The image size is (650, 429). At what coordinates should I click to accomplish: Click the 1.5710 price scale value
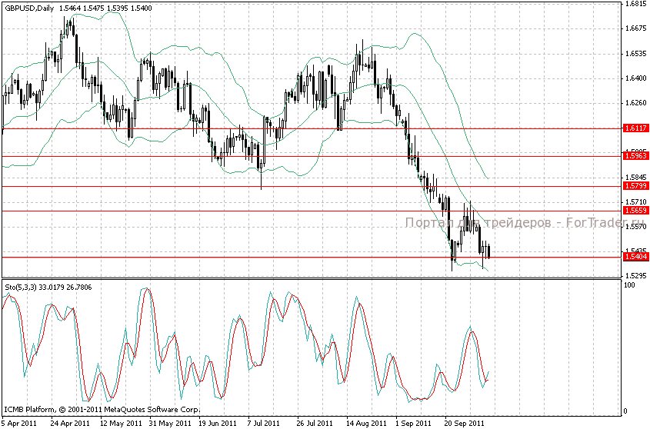[x=636, y=202]
